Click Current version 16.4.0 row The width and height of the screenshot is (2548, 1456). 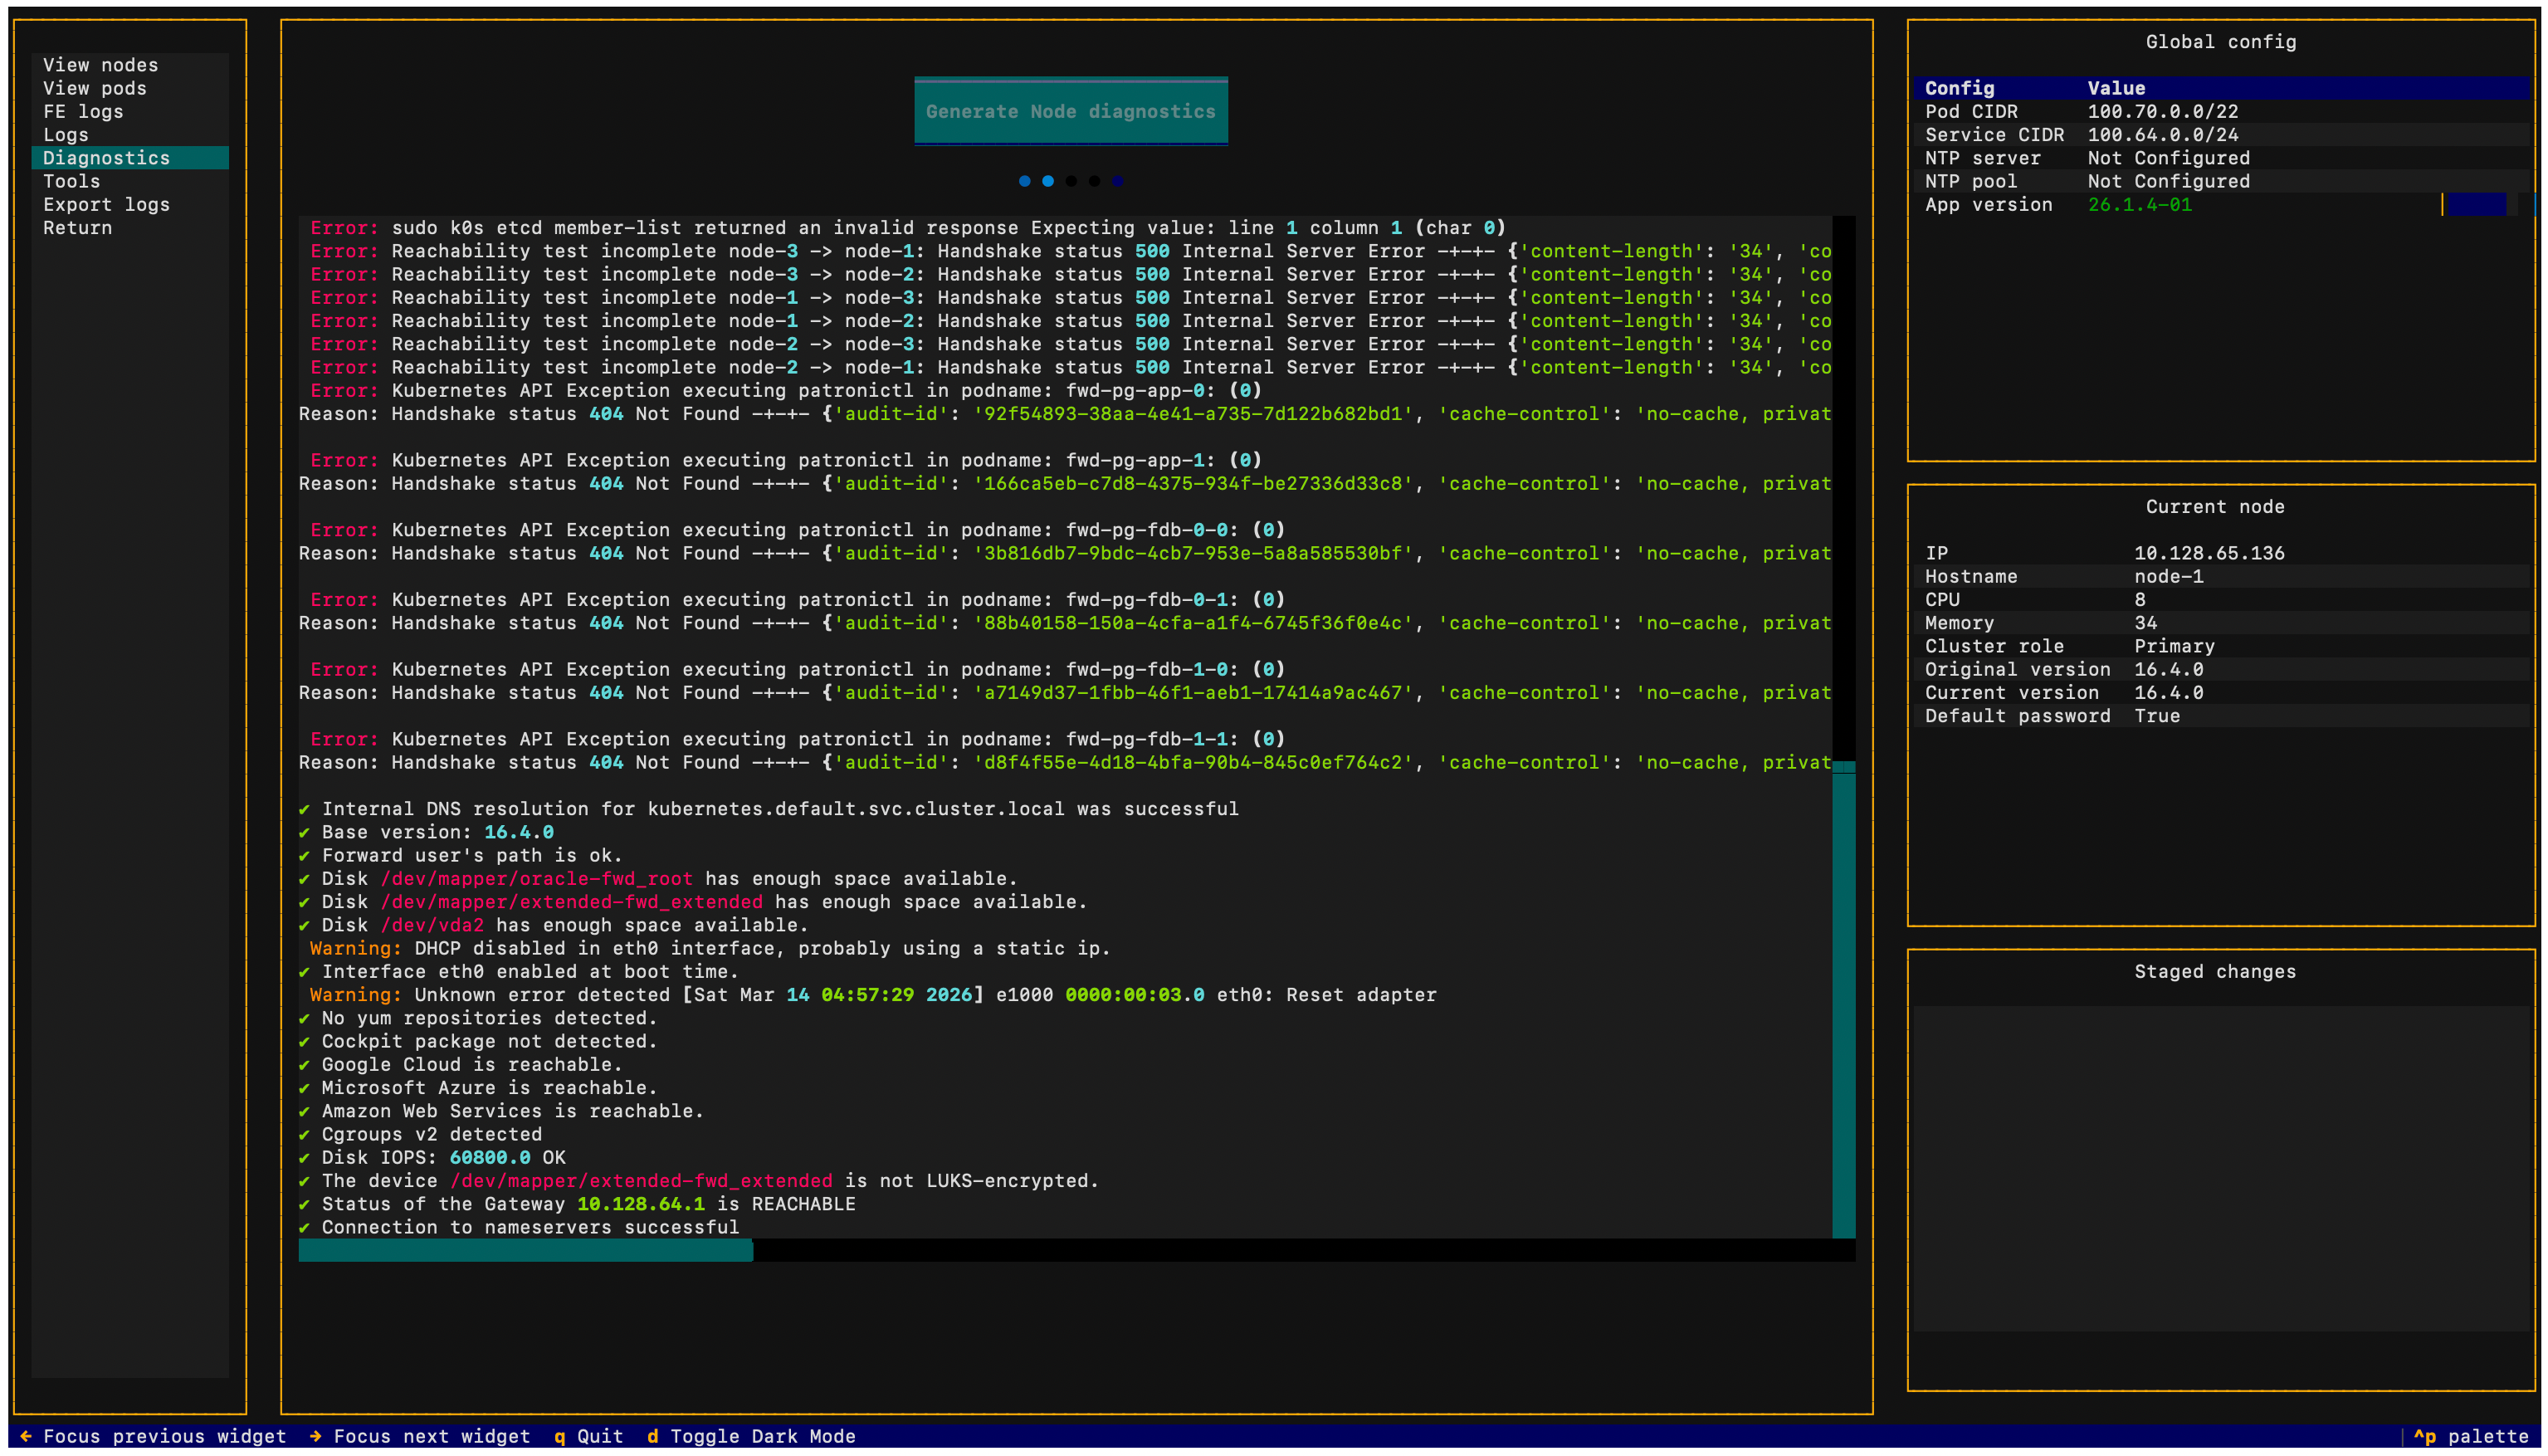pyautogui.click(x=2221, y=692)
